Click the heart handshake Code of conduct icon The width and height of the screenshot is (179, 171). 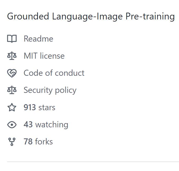pyautogui.click(x=12, y=73)
